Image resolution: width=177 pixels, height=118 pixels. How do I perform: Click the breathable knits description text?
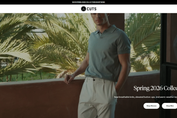pyautogui.click(x=145, y=97)
